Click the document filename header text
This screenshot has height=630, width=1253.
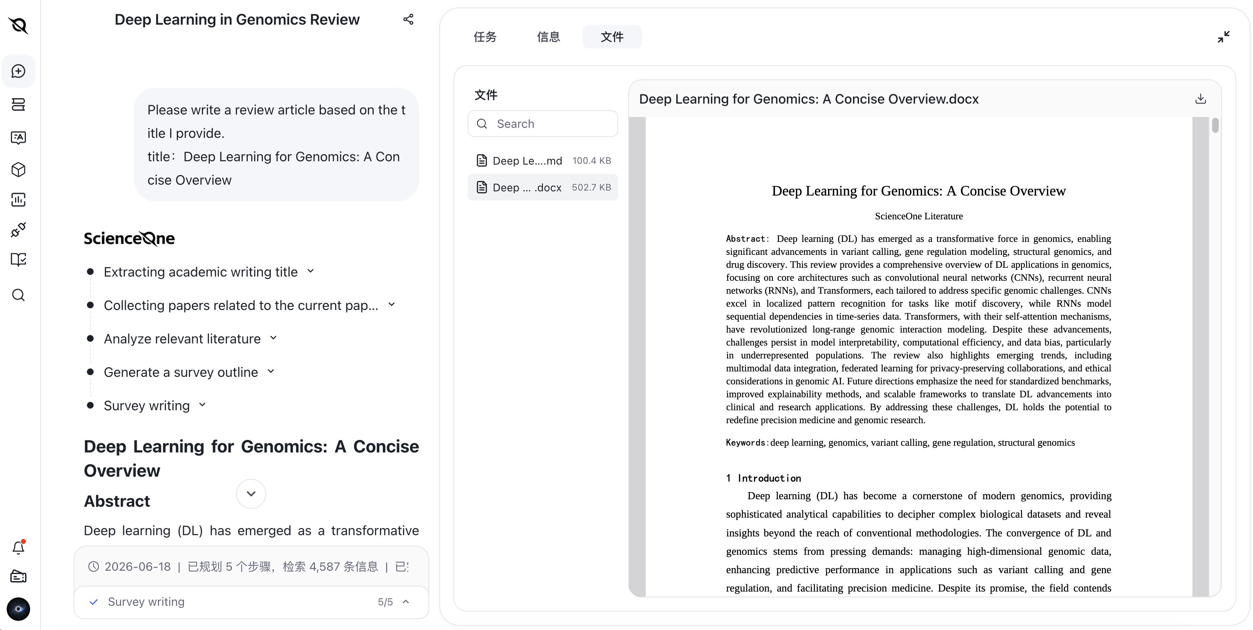808,99
